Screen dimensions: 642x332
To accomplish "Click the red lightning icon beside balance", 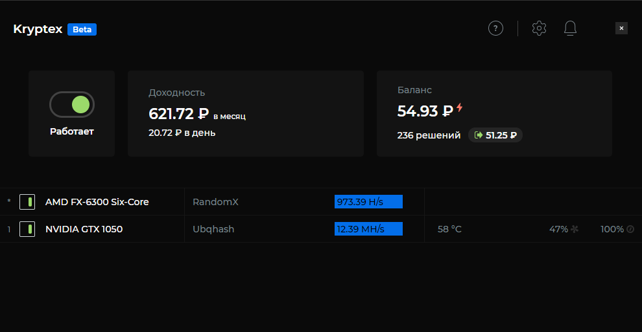I will click(x=459, y=107).
